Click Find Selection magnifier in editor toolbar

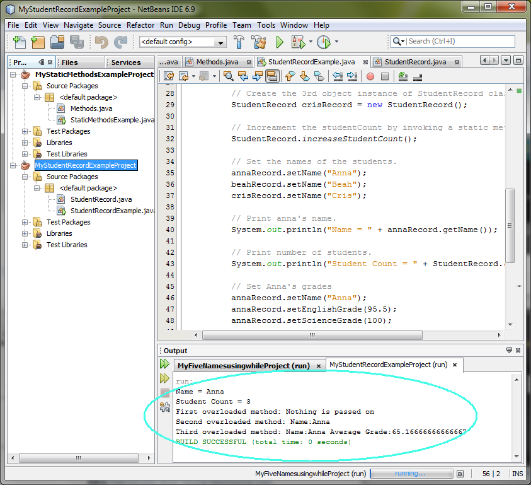tap(228, 76)
